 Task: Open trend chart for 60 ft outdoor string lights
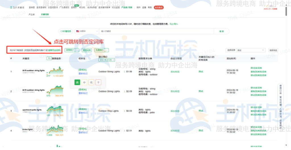pyautogui.click(x=55, y=90)
